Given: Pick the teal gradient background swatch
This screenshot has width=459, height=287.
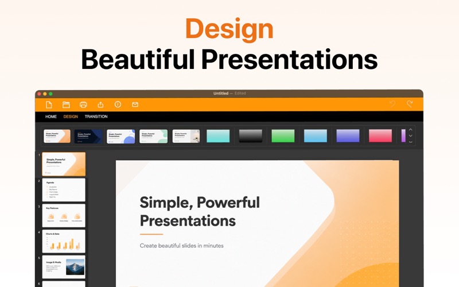Looking at the screenshot, I should (x=218, y=136).
